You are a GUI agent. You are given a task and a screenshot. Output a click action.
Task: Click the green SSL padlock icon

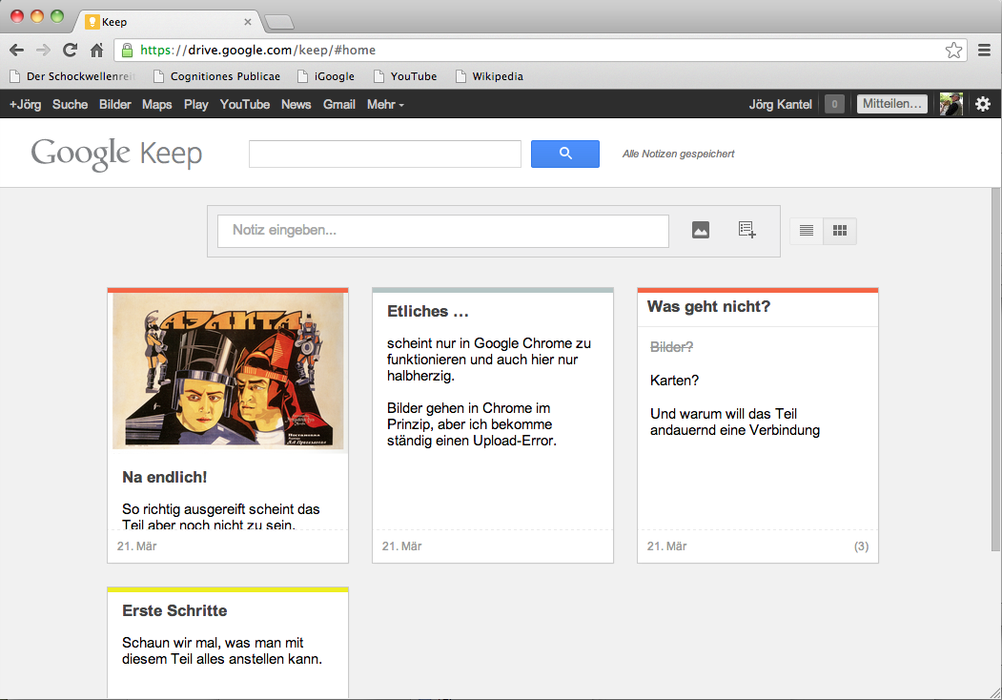point(127,50)
